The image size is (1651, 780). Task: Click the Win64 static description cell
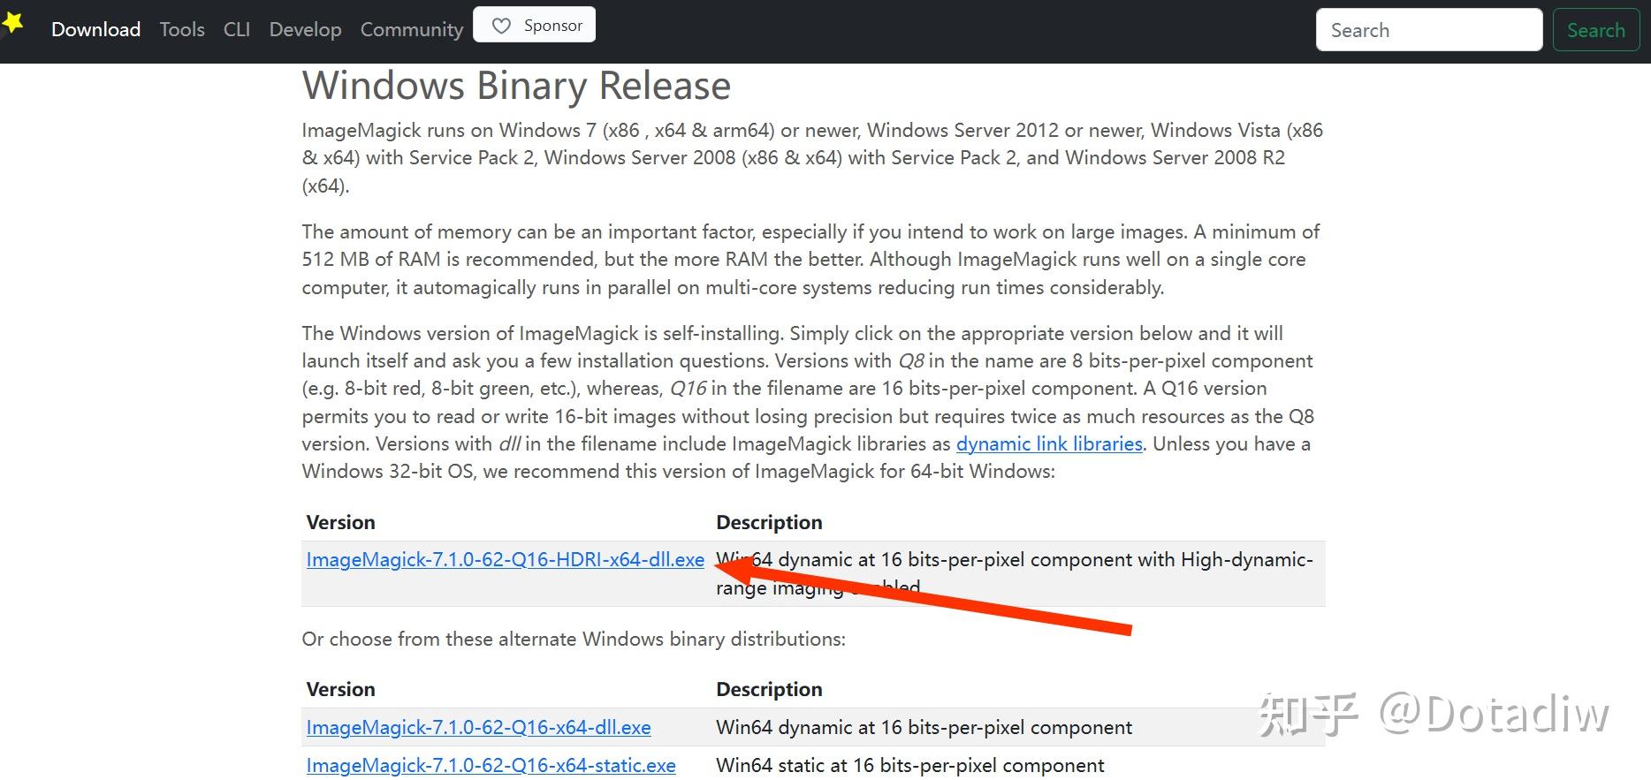point(910,765)
